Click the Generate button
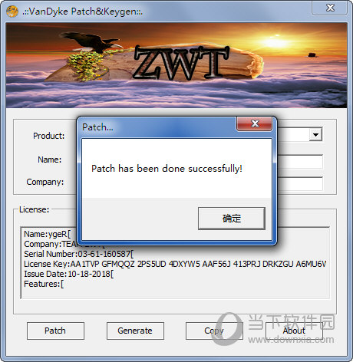 135,331
